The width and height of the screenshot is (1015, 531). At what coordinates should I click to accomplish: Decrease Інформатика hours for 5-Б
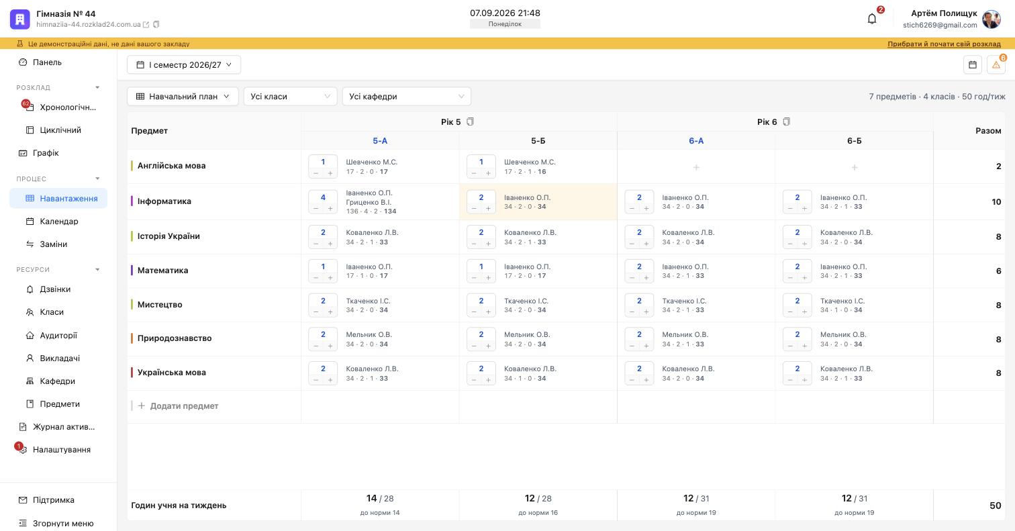tap(474, 208)
